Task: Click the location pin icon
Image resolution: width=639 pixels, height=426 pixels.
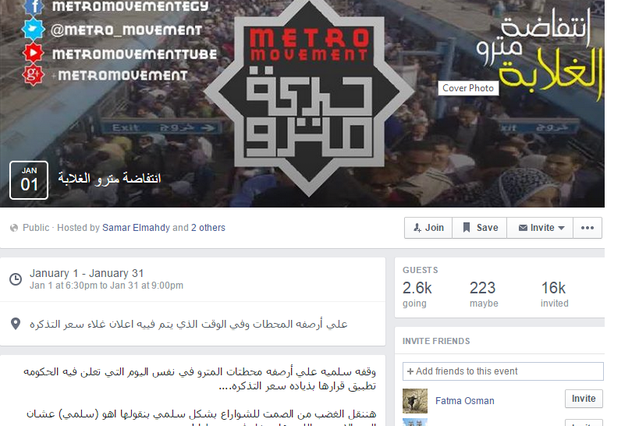Action: pos(16,324)
